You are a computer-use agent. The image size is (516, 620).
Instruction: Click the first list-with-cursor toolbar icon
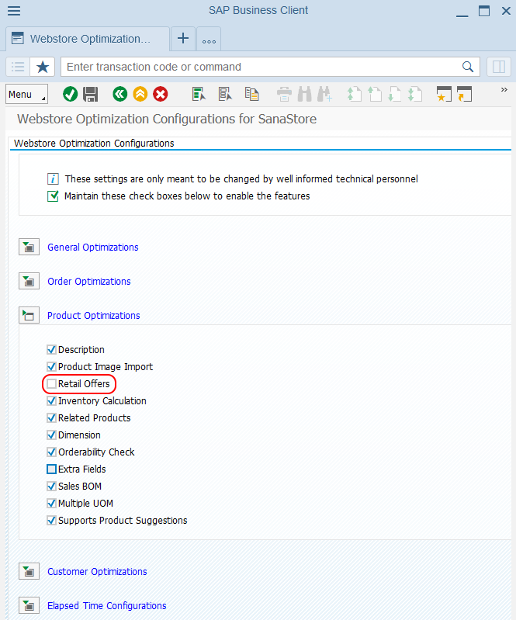click(x=199, y=94)
